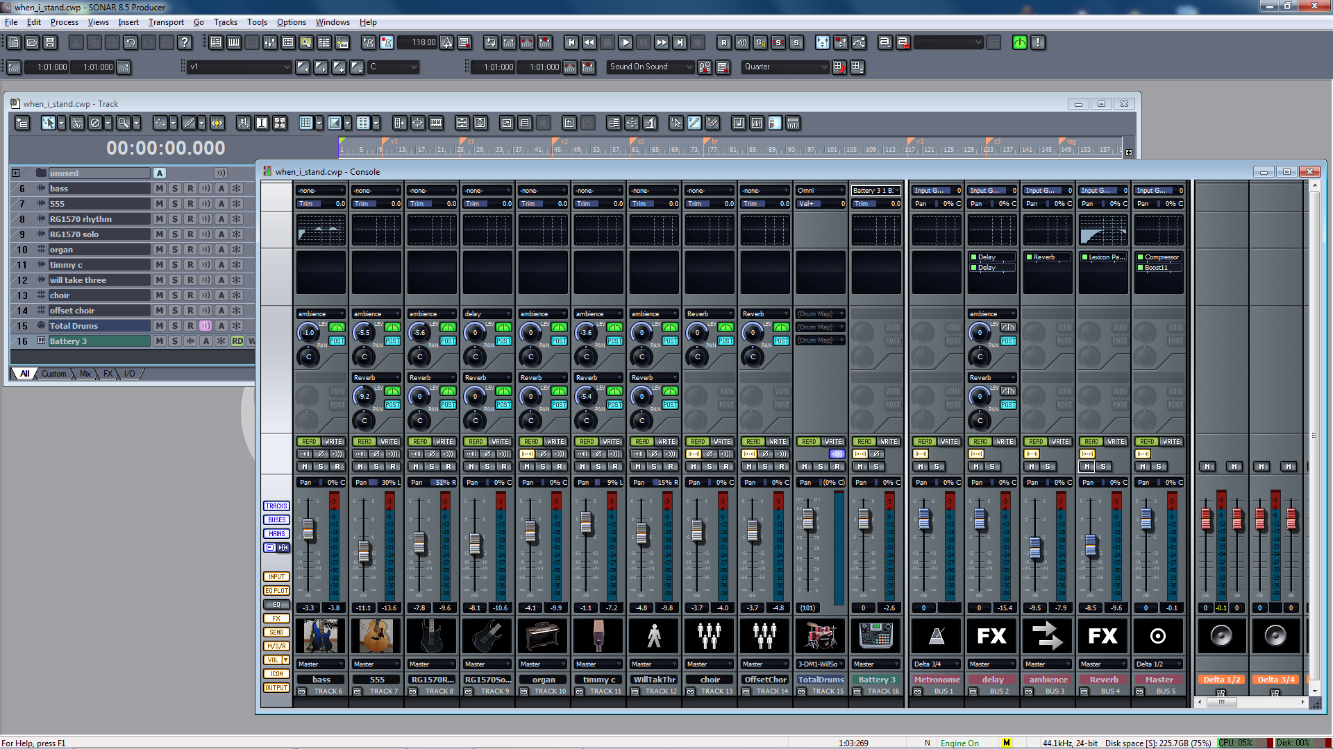Click the EQ PLOT button in the Console sidebar
The width and height of the screenshot is (1333, 749).
point(276,591)
